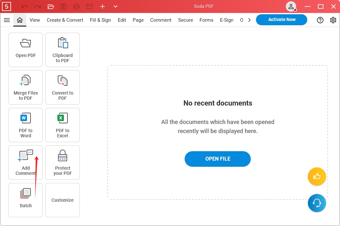Click the Customize tile
340x226 pixels.
[x=63, y=200]
